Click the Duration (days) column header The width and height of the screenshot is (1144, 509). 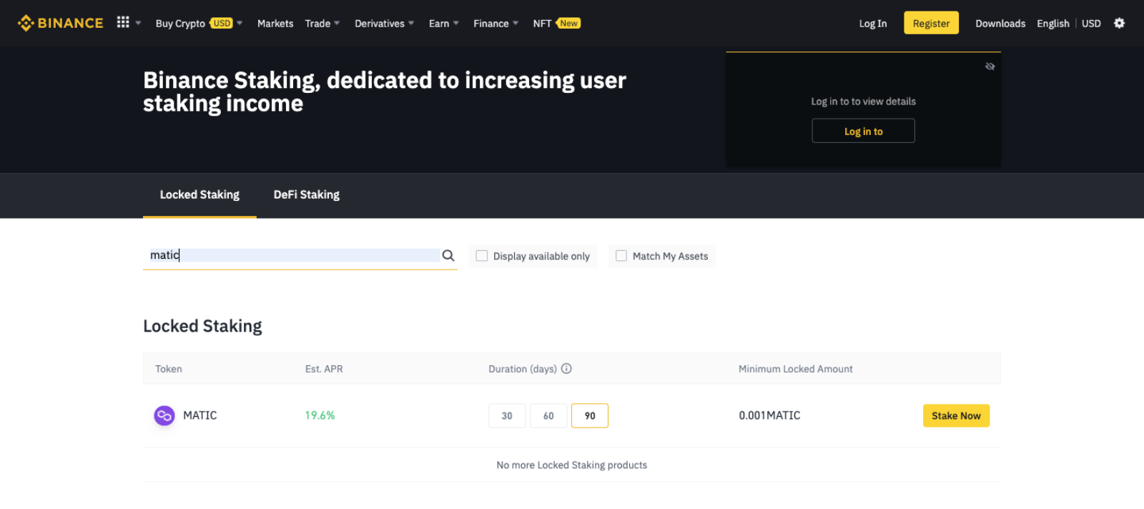pyautogui.click(x=523, y=369)
